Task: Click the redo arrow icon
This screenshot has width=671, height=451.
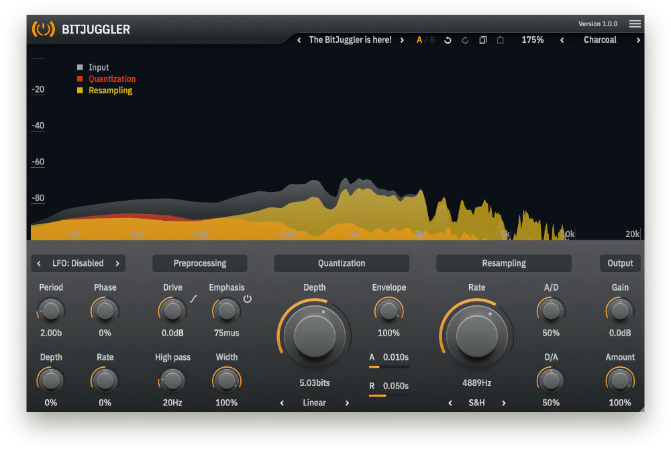Action: pos(465,40)
